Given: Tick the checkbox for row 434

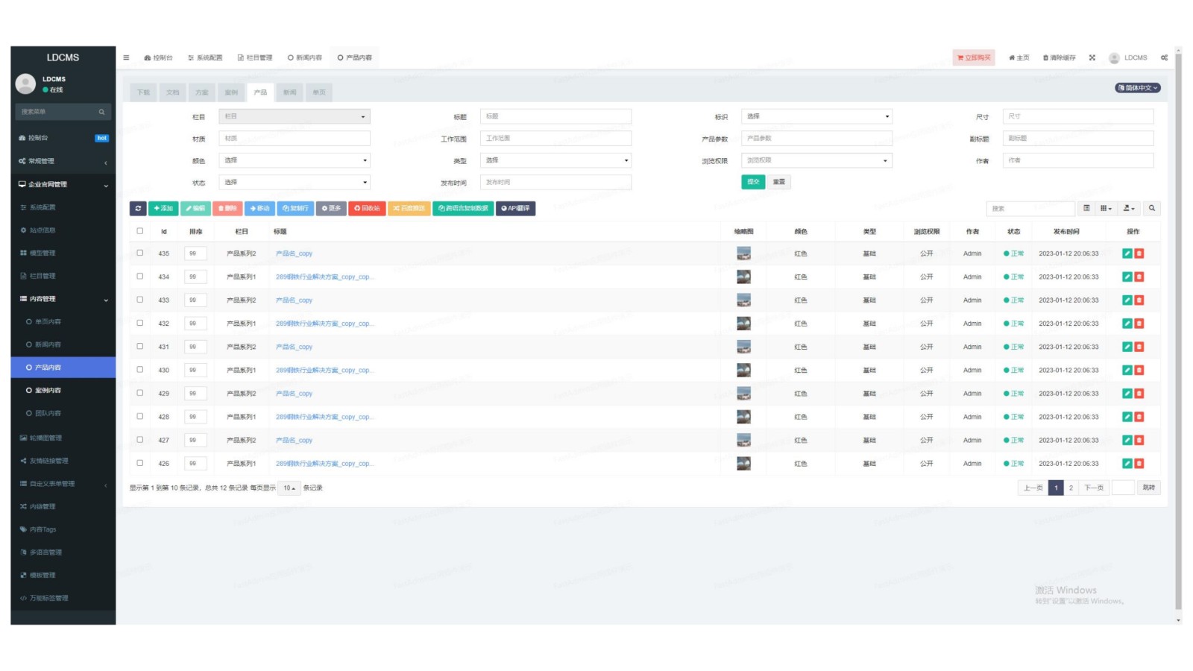Looking at the screenshot, I should (x=139, y=277).
